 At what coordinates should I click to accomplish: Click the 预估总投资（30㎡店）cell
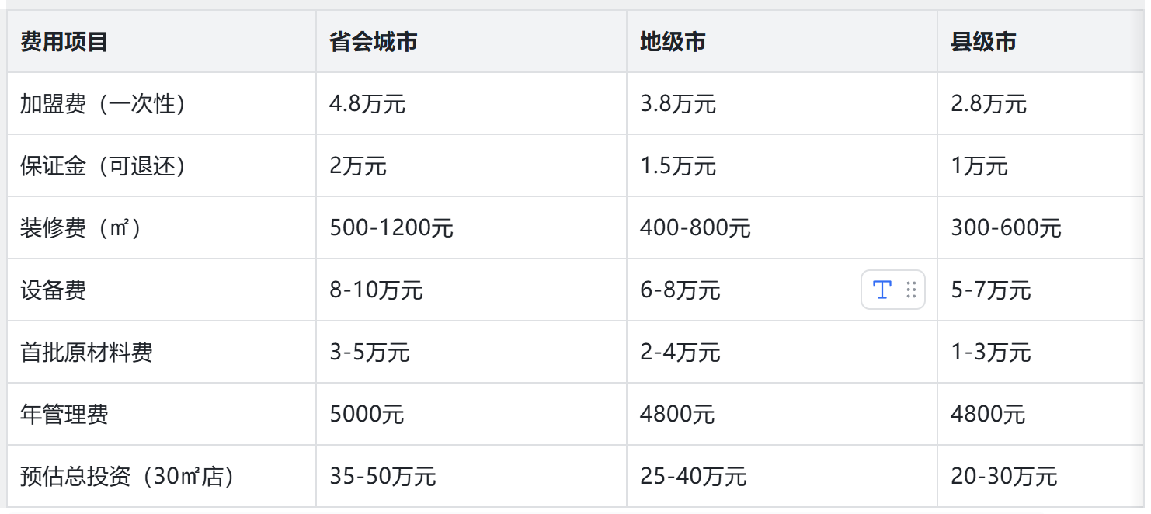[x=128, y=477]
